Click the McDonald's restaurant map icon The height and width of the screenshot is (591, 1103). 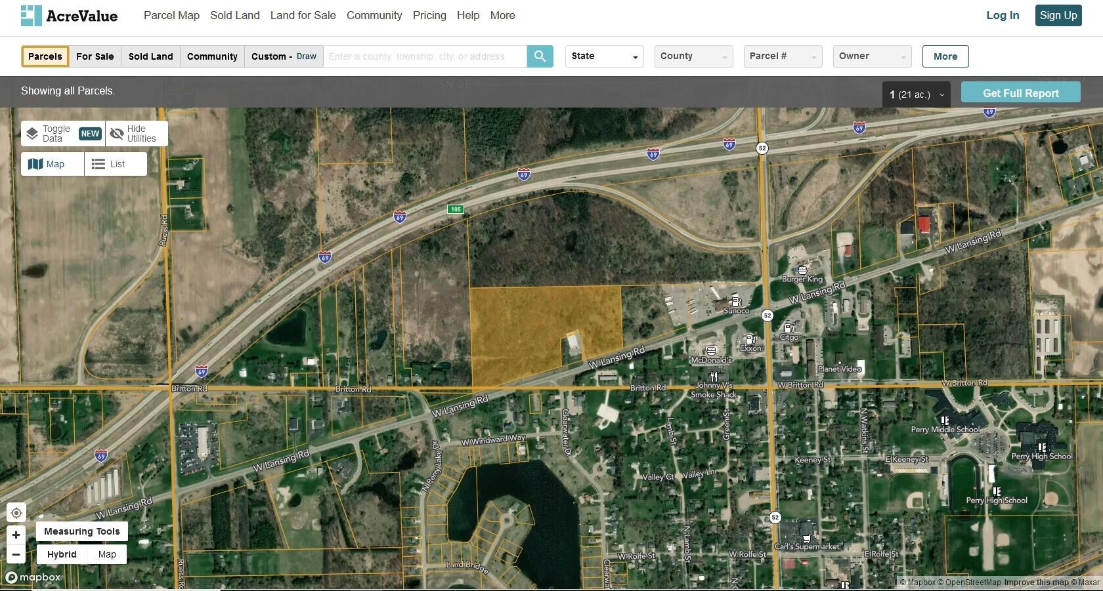(x=711, y=351)
